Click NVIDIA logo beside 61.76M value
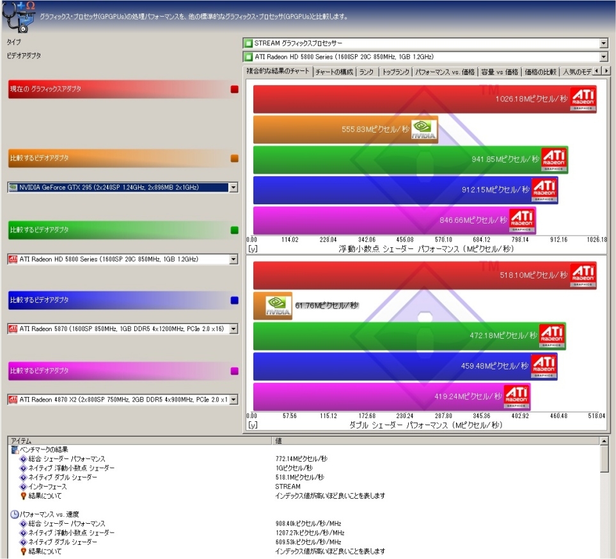 (278, 305)
